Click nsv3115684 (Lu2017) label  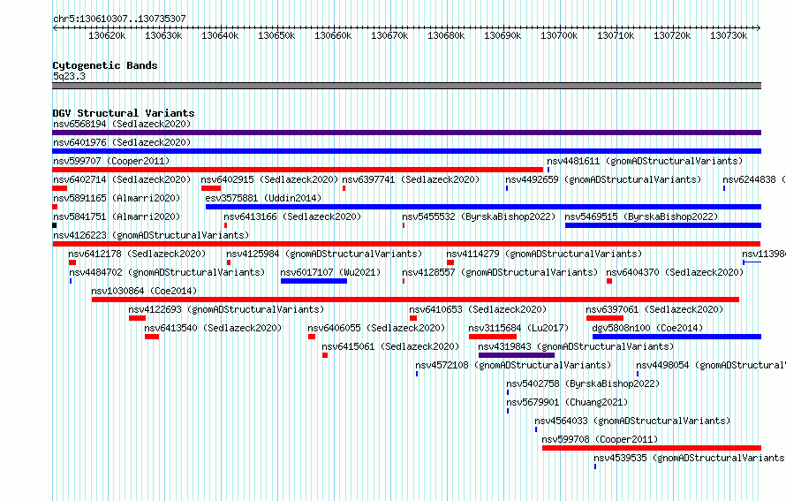519,328
